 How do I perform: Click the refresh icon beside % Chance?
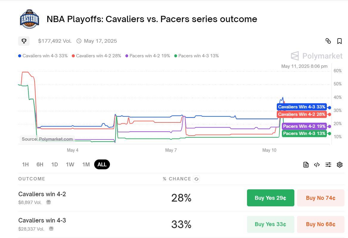pyautogui.click(x=196, y=179)
